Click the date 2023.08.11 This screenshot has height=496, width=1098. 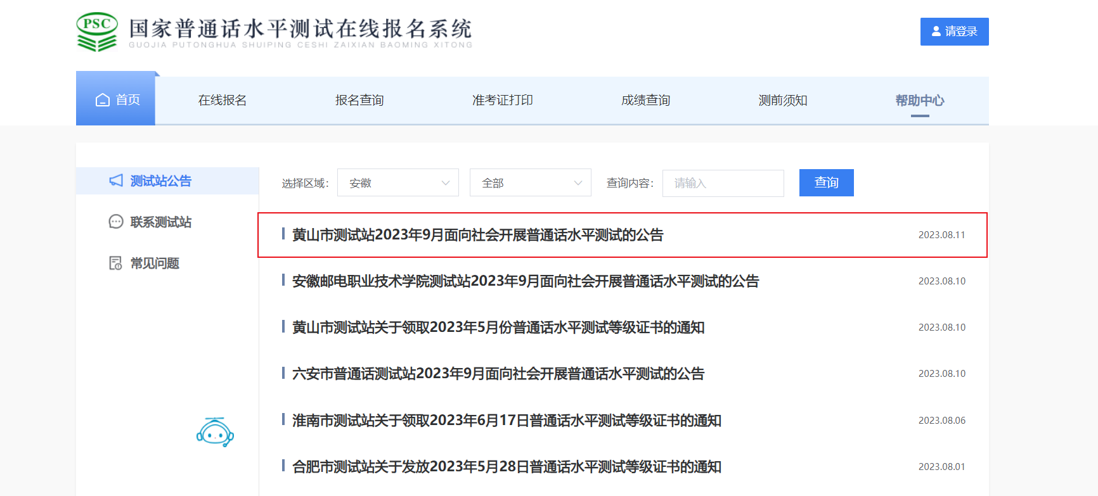(942, 235)
